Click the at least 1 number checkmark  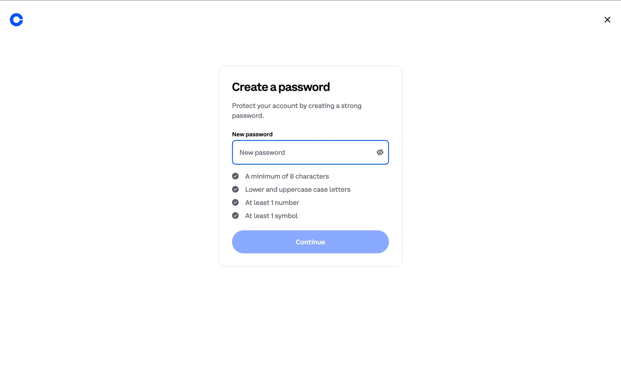click(235, 202)
